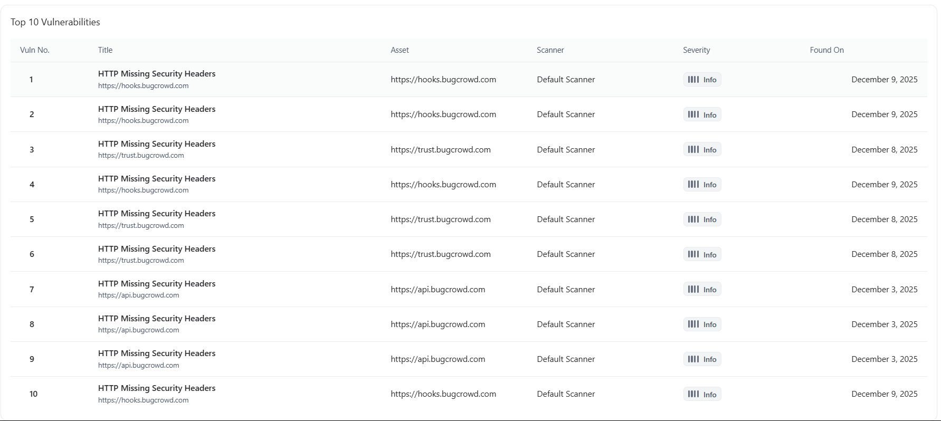This screenshot has width=941, height=421.
Task: Click the Info severity badge in row 4
Action: pyautogui.click(x=702, y=185)
